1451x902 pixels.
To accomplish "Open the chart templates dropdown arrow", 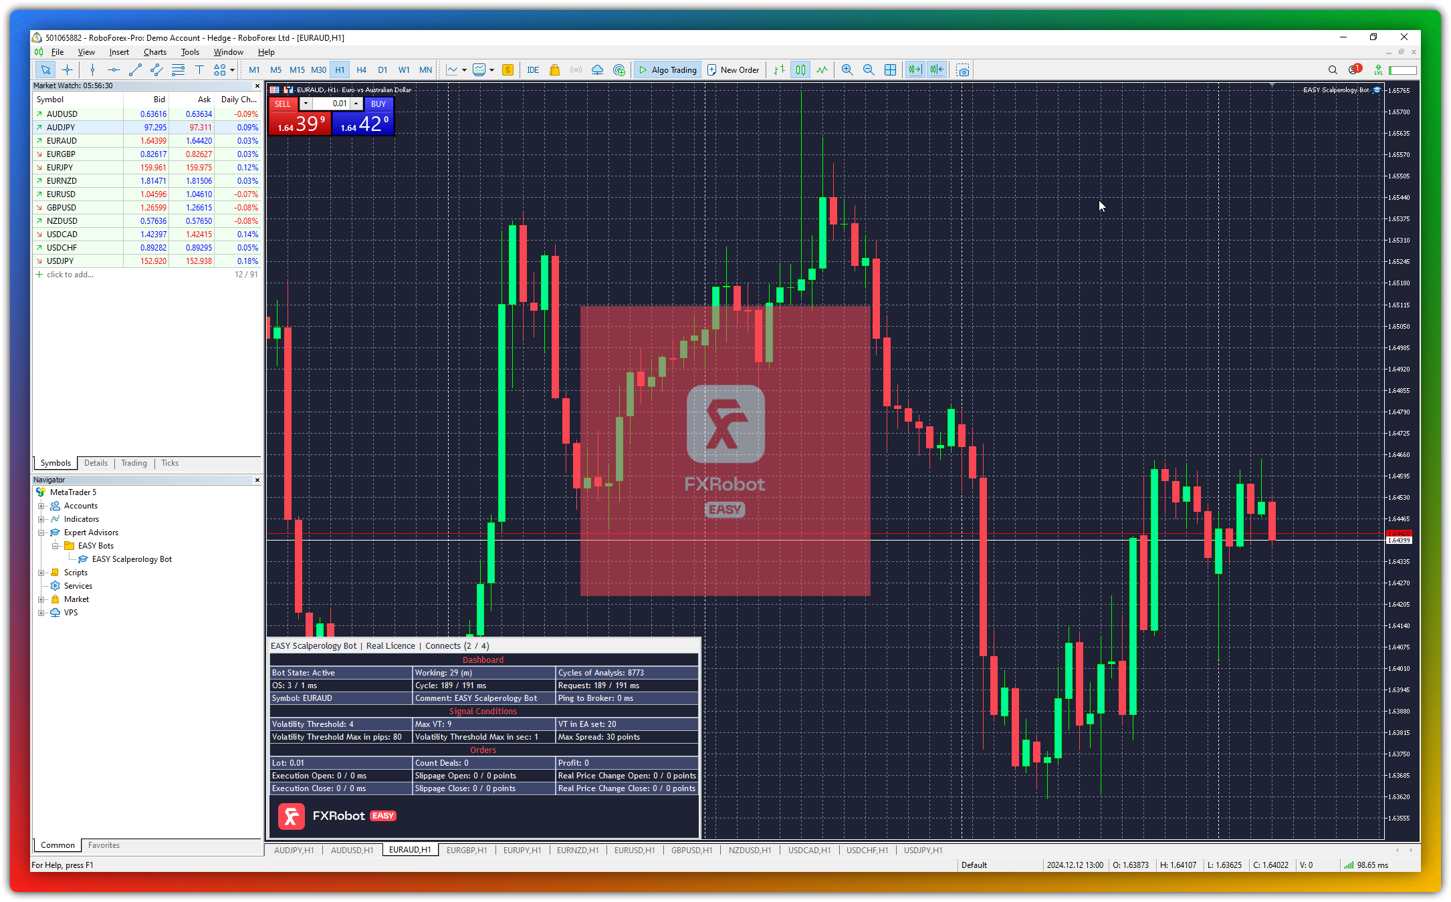I will (x=491, y=69).
